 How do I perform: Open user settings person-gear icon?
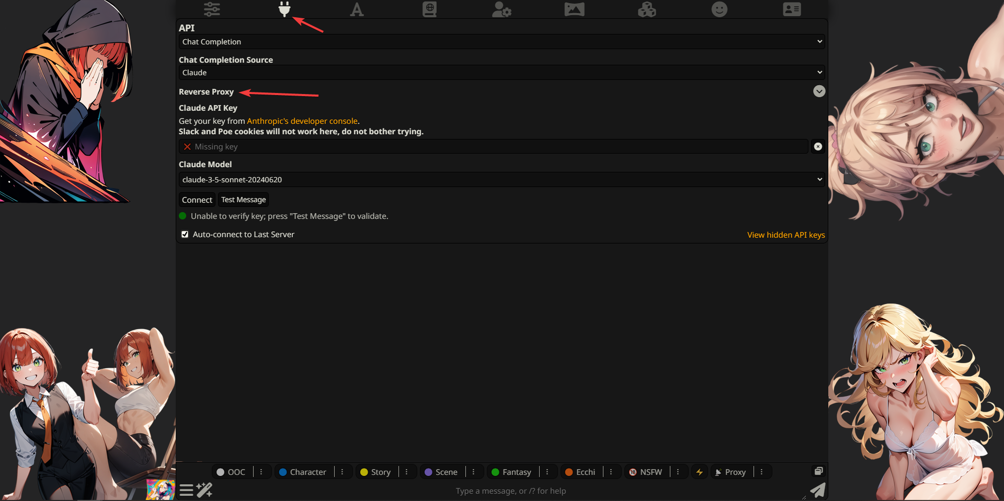(501, 9)
